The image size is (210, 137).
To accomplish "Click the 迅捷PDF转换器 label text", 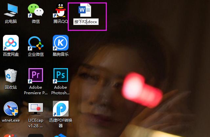I will click(x=60, y=123).
